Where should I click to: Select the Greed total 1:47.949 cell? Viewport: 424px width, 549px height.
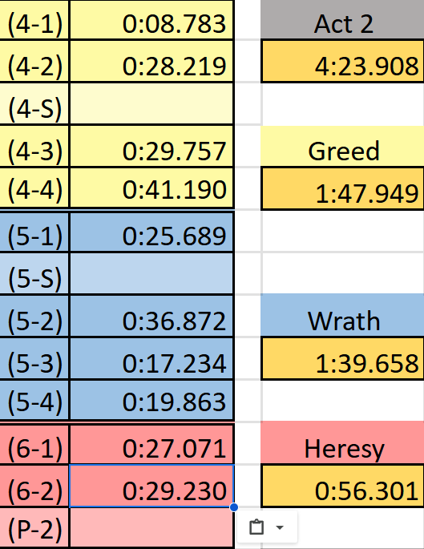point(342,188)
